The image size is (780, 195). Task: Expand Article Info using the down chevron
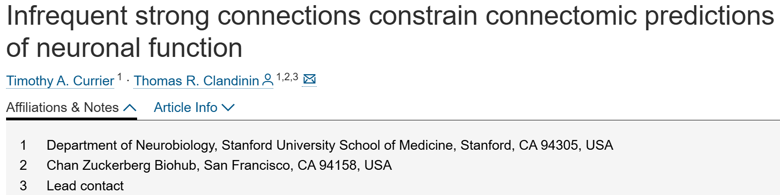pos(228,108)
